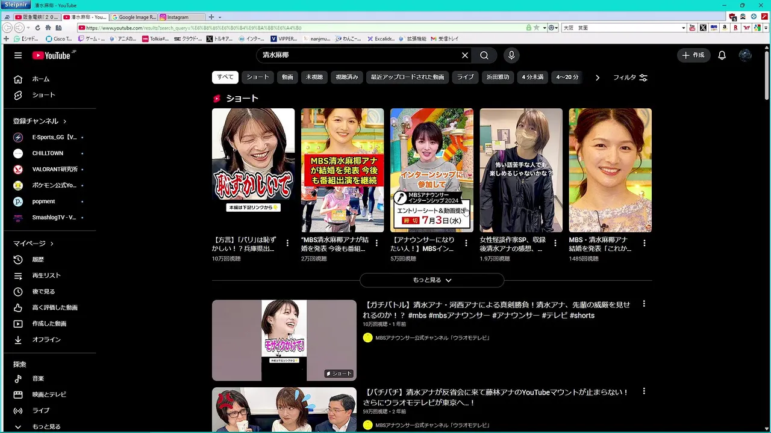The height and width of the screenshot is (433, 771).
Task: Select the ライブ filter chip
Action: click(465, 77)
